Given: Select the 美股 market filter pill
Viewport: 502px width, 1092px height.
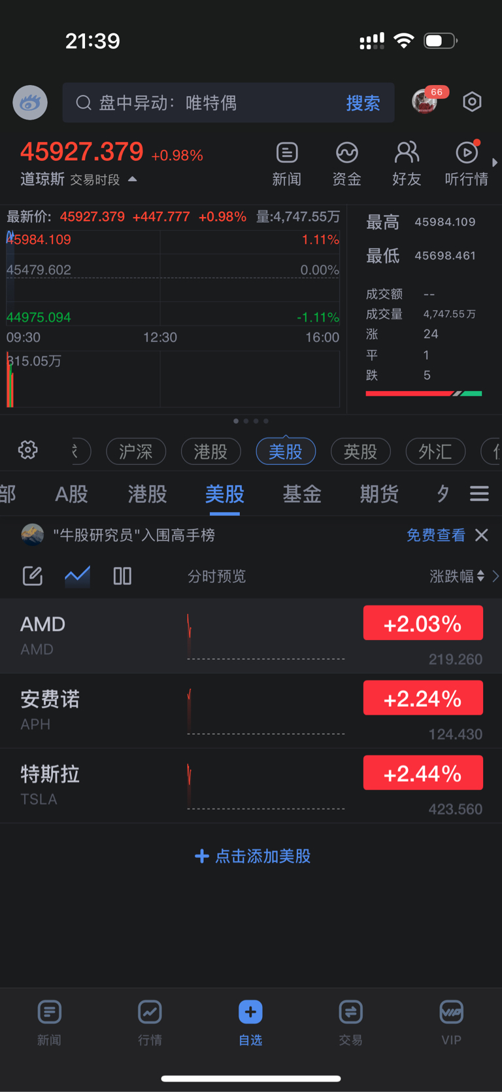Looking at the screenshot, I should click(x=286, y=451).
